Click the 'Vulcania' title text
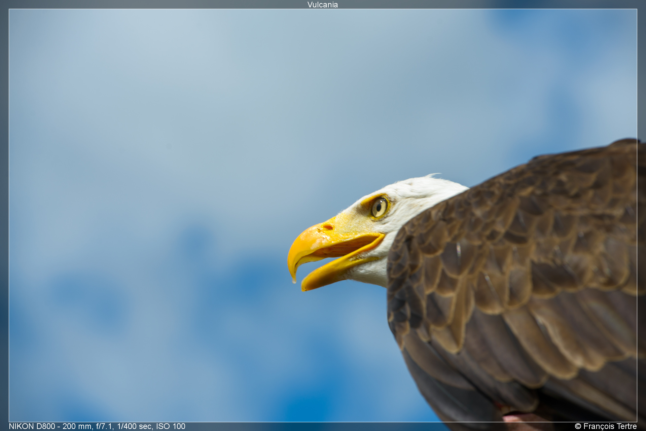Viewport: 646px width, 431px height. coord(322,5)
